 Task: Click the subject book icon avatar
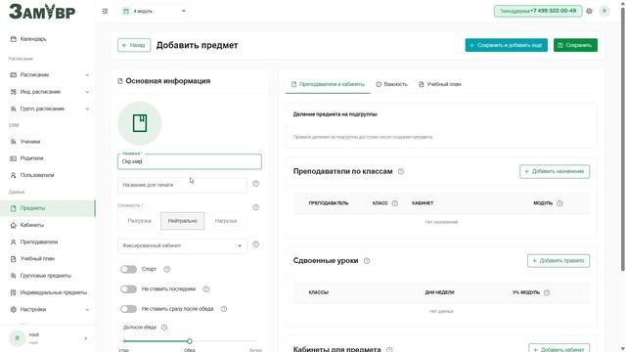point(140,123)
